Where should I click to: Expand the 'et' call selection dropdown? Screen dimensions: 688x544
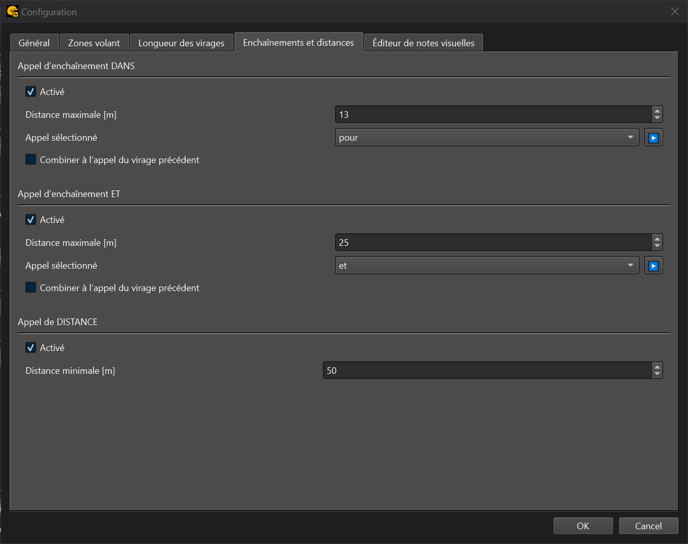[x=487, y=266]
